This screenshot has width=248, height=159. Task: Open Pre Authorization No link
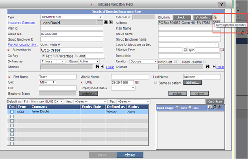(23, 44)
